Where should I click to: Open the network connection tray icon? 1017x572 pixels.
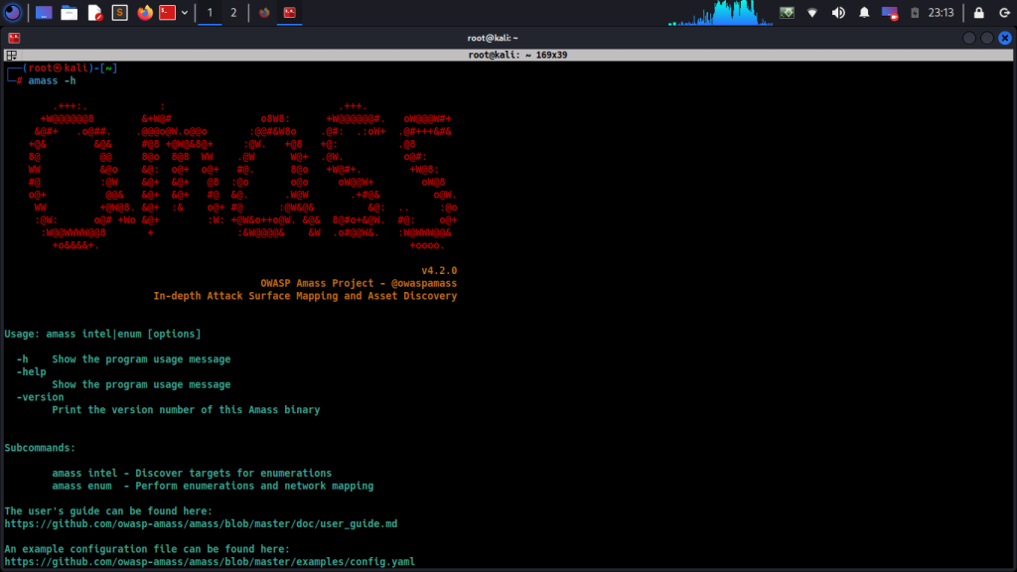tap(812, 12)
